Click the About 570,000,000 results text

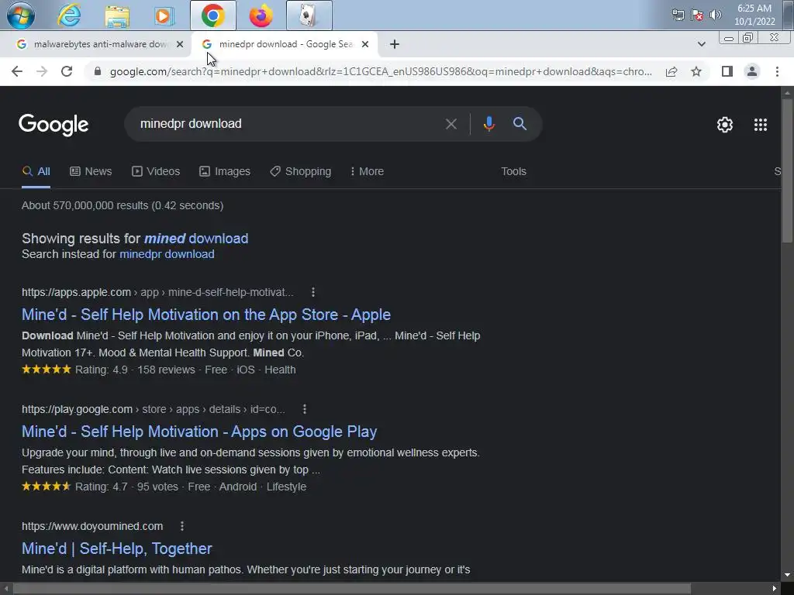tap(123, 205)
